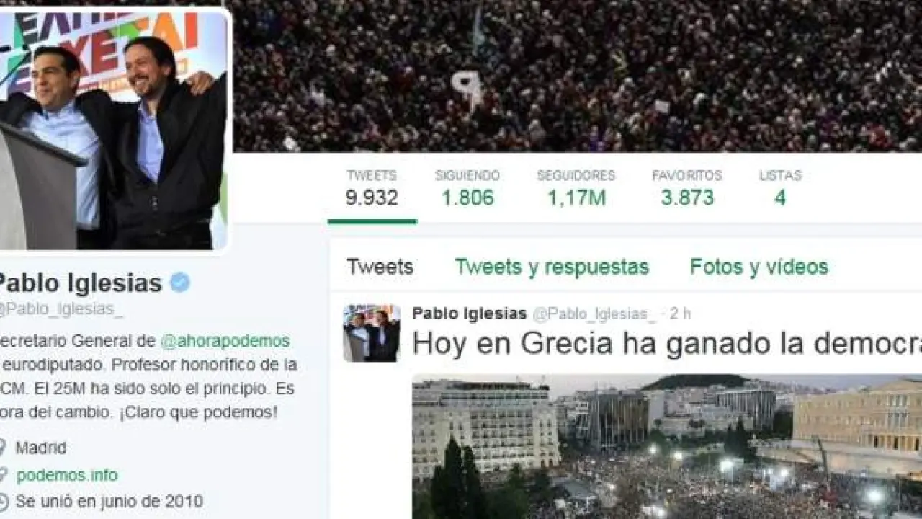The image size is (922, 519).
Task: Open the crowd header banner image
Action: coord(576,76)
